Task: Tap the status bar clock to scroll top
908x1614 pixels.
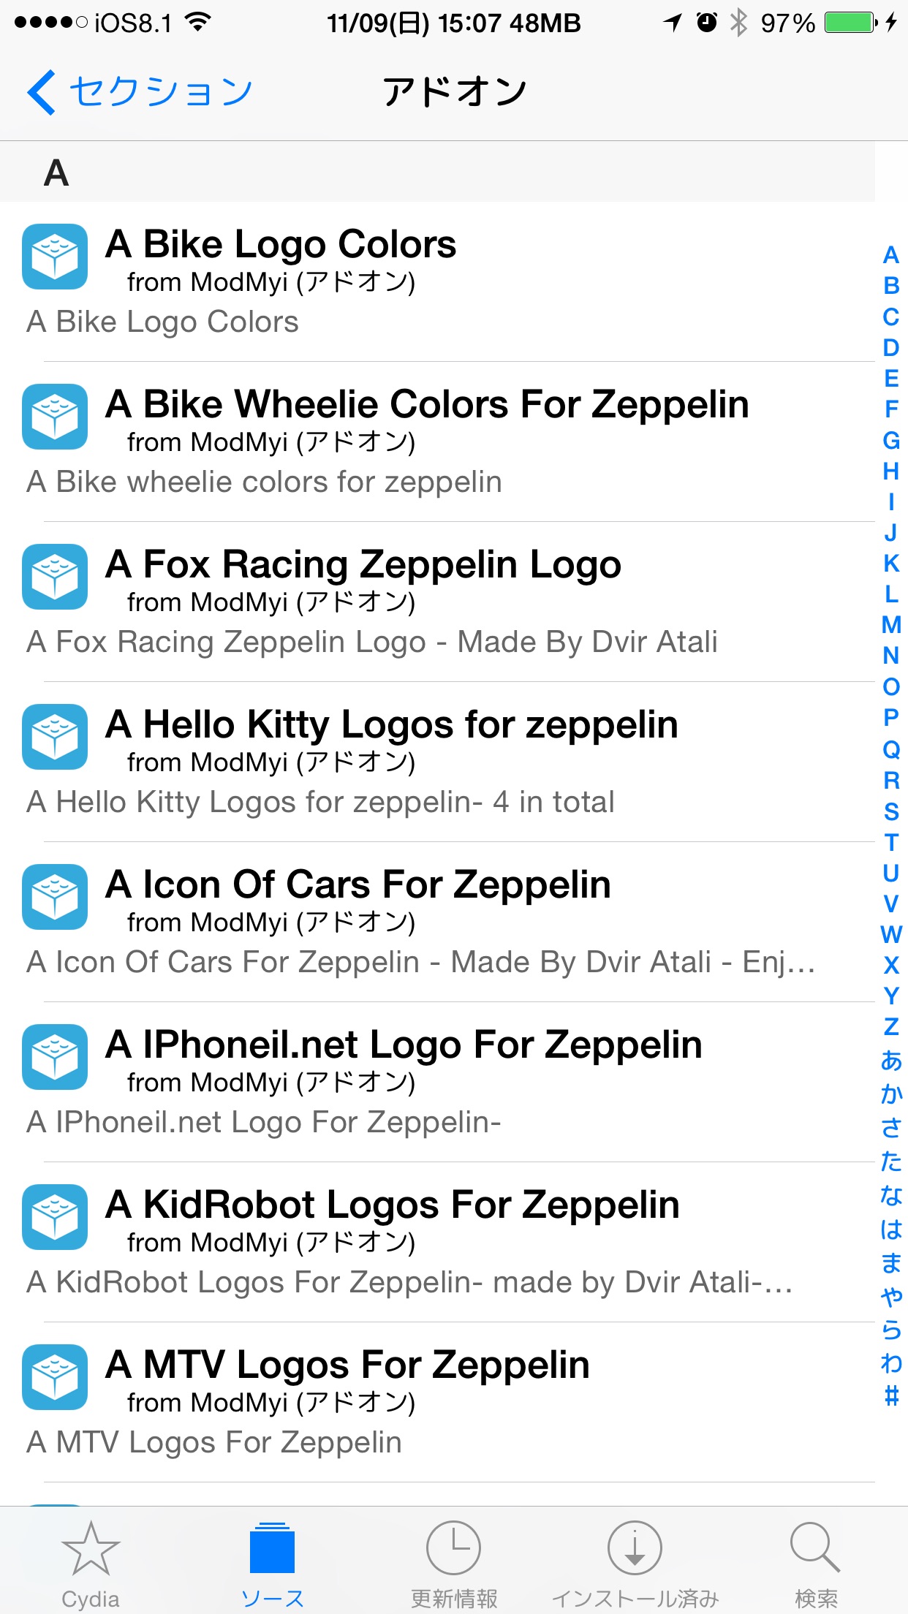Action: point(453,23)
